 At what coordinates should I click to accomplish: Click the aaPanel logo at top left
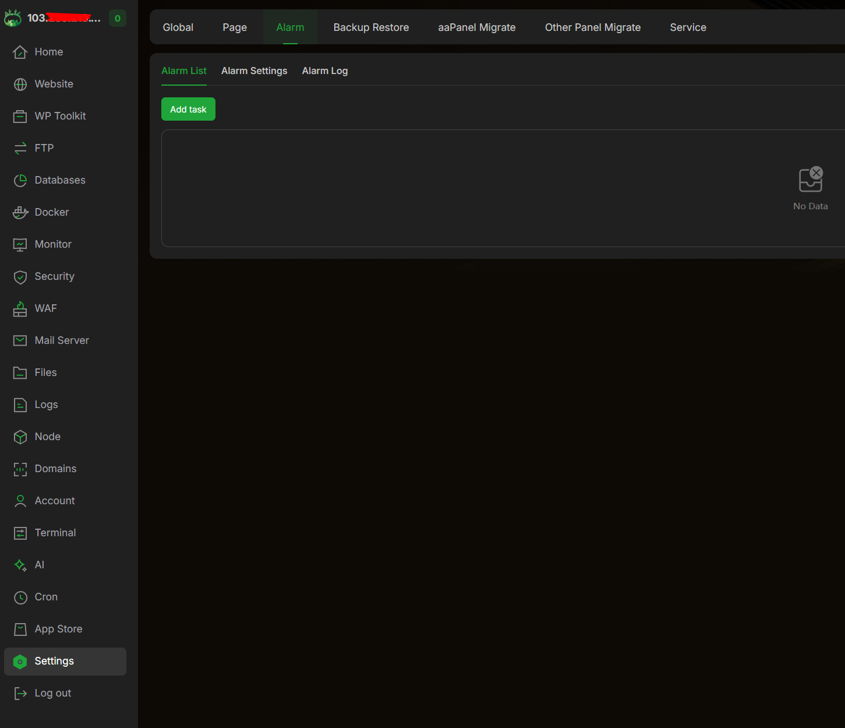click(x=13, y=18)
